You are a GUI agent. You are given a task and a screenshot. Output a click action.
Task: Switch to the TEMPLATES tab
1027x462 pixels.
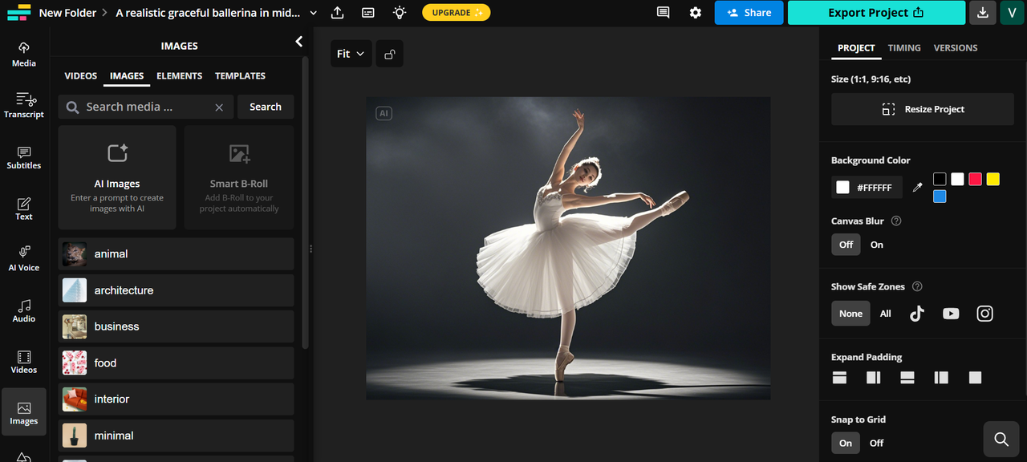pos(240,75)
